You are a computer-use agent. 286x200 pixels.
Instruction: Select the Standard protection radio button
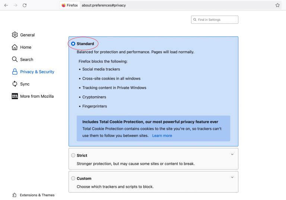coord(73,44)
